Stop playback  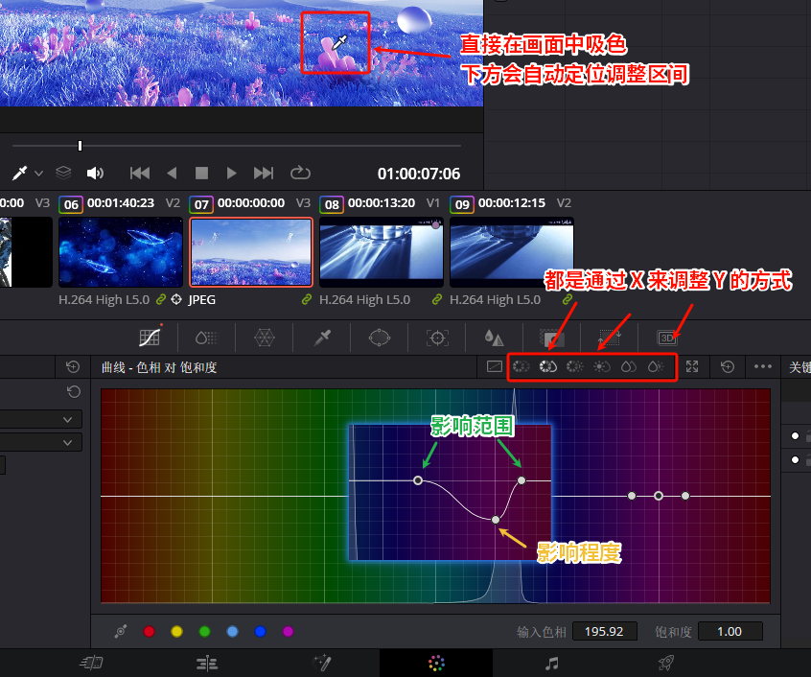click(x=201, y=173)
